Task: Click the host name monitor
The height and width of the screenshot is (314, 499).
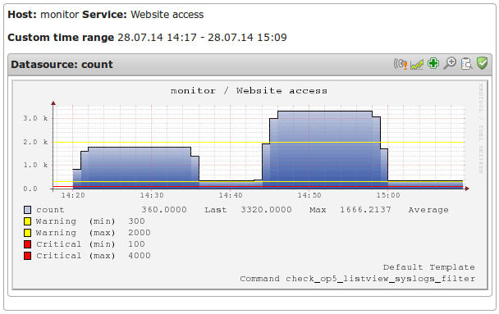Action: [x=60, y=15]
